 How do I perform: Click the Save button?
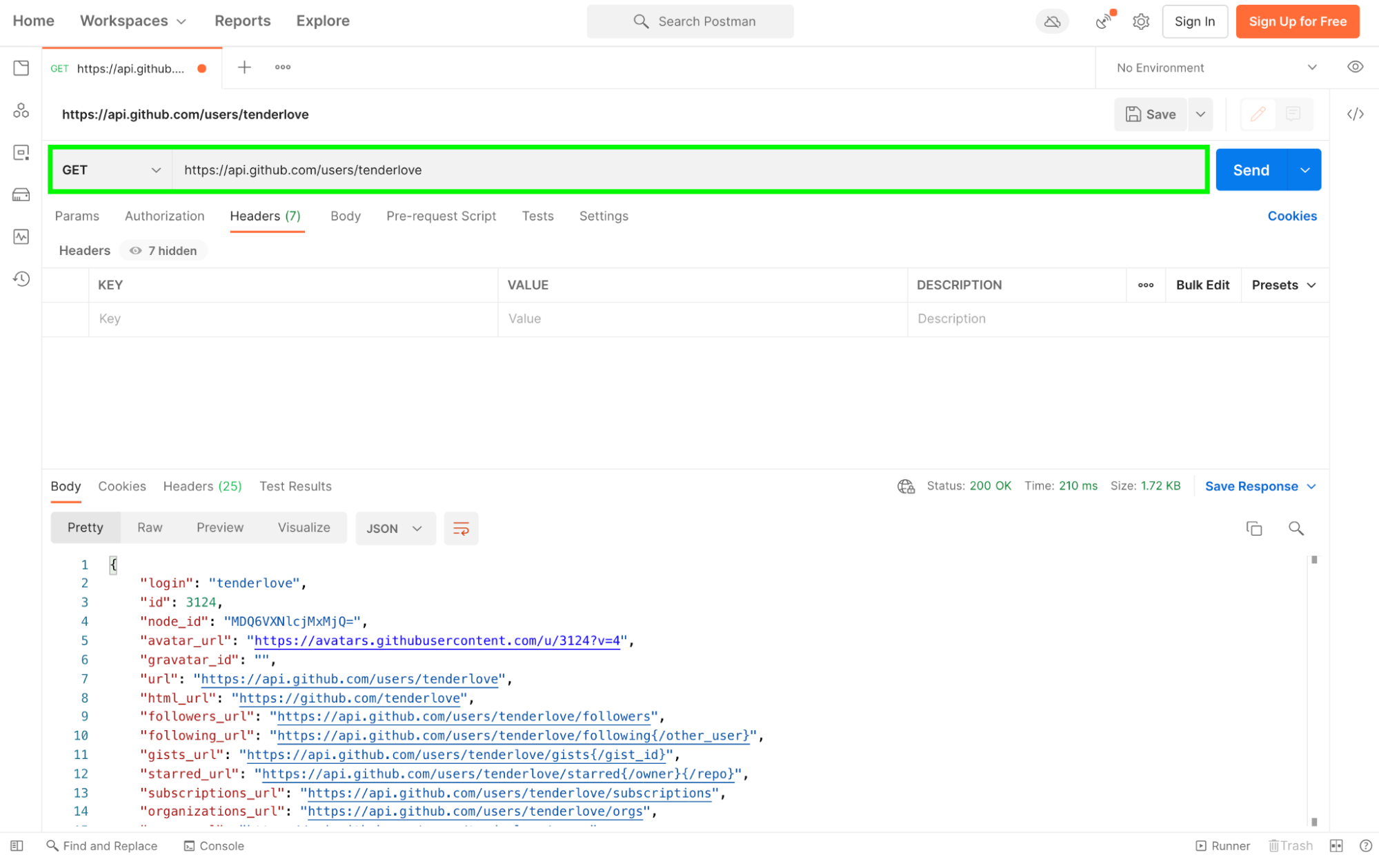(x=1150, y=114)
